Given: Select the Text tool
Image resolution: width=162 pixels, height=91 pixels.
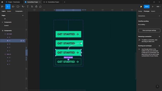Looking at the screenshot, I should click(x=28, y=7).
